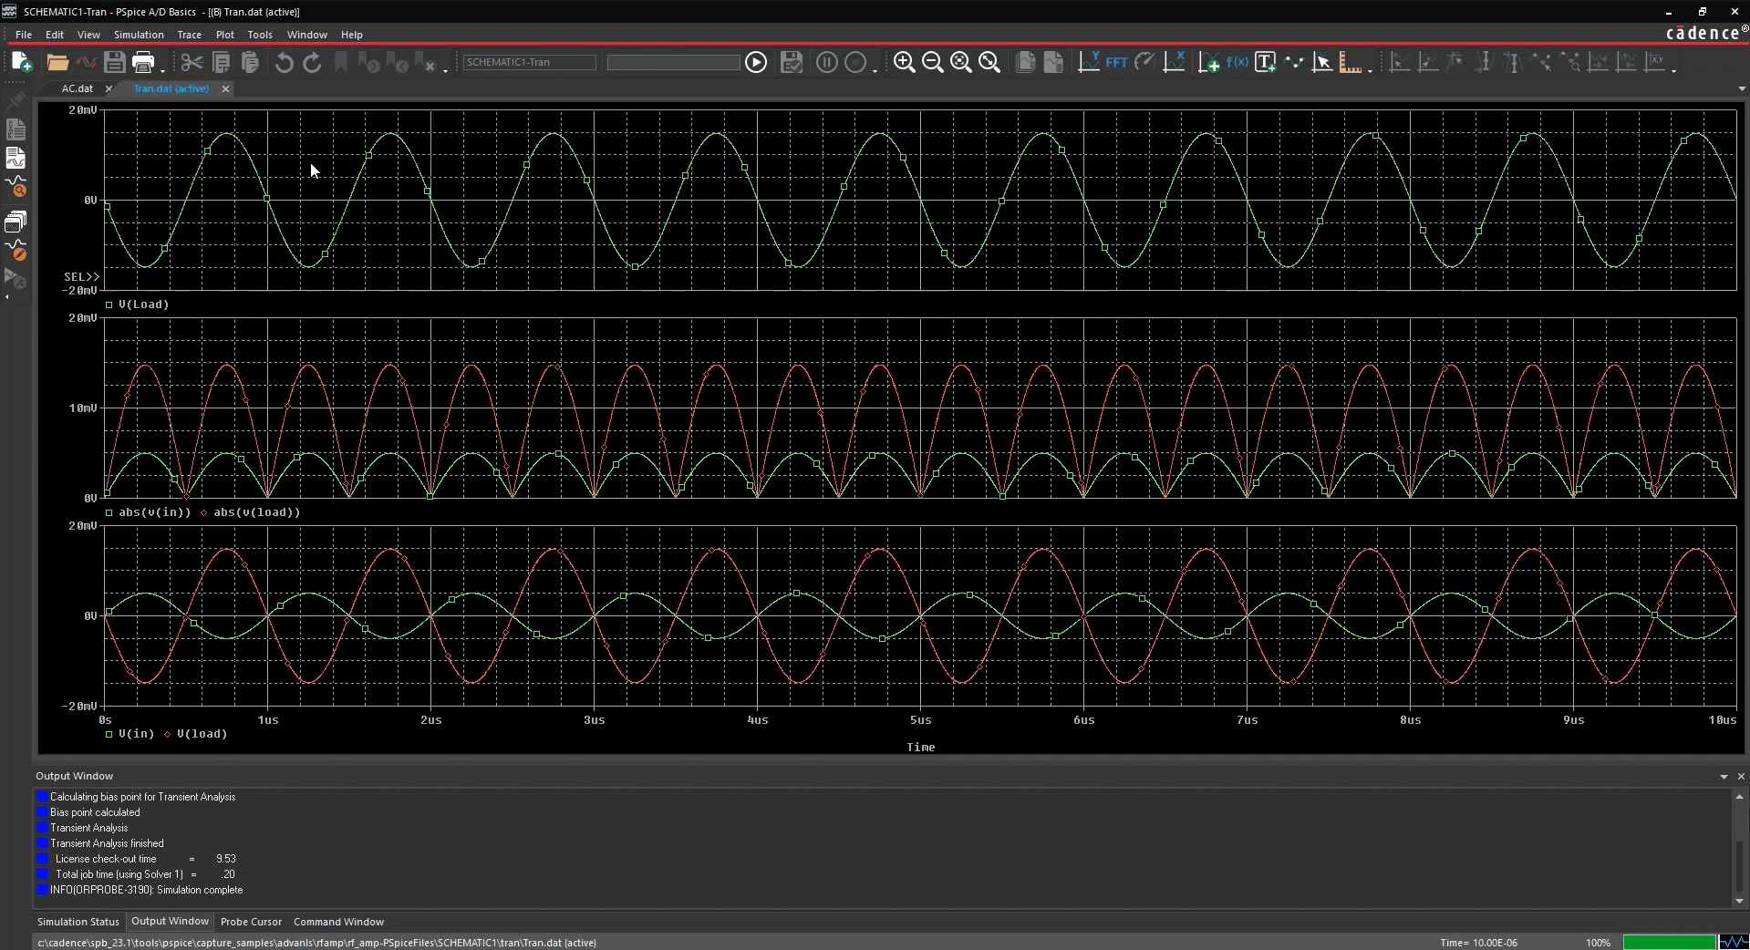Image resolution: width=1750 pixels, height=950 pixels.
Task: Click the waveform search sidebar icon
Action: click(16, 188)
